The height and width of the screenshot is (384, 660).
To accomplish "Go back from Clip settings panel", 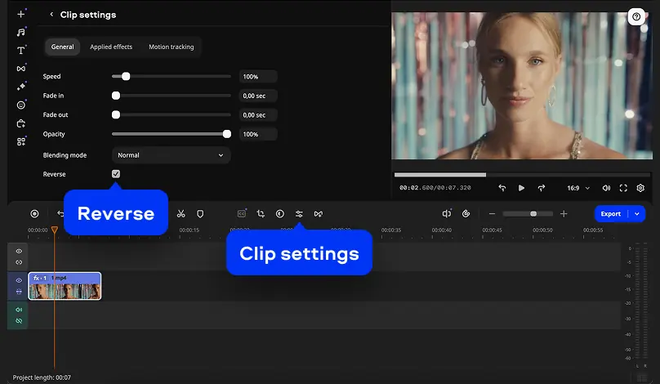I will click(51, 15).
